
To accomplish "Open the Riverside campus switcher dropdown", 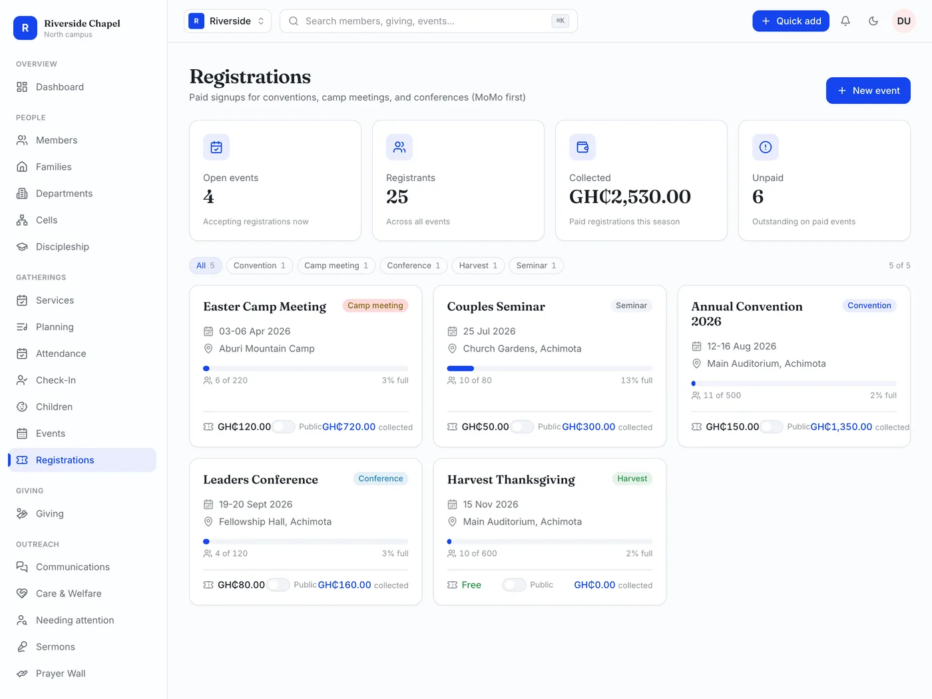I will coord(228,21).
